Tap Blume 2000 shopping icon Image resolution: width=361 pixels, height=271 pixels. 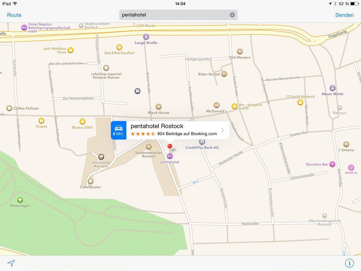[x=82, y=122]
